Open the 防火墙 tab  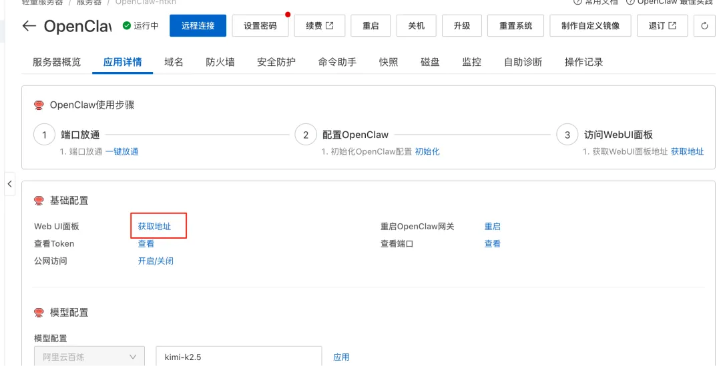pyautogui.click(x=220, y=62)
